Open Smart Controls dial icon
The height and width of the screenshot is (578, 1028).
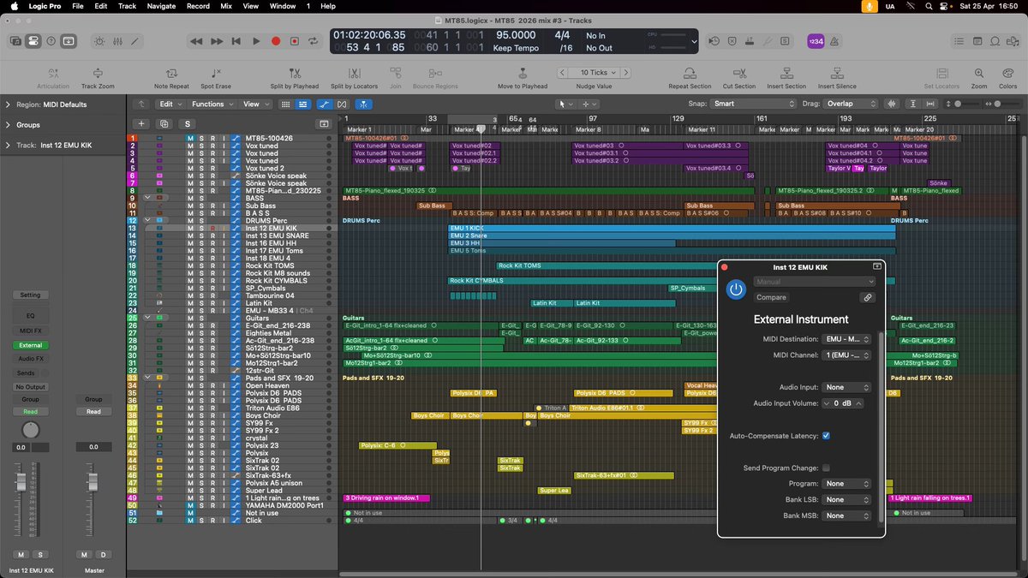coord(99,40)
